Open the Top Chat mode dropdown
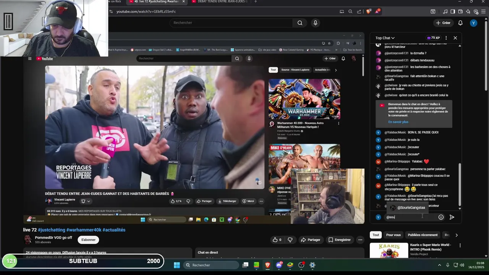Screen dimensions: 489x275 coord(385,38)
